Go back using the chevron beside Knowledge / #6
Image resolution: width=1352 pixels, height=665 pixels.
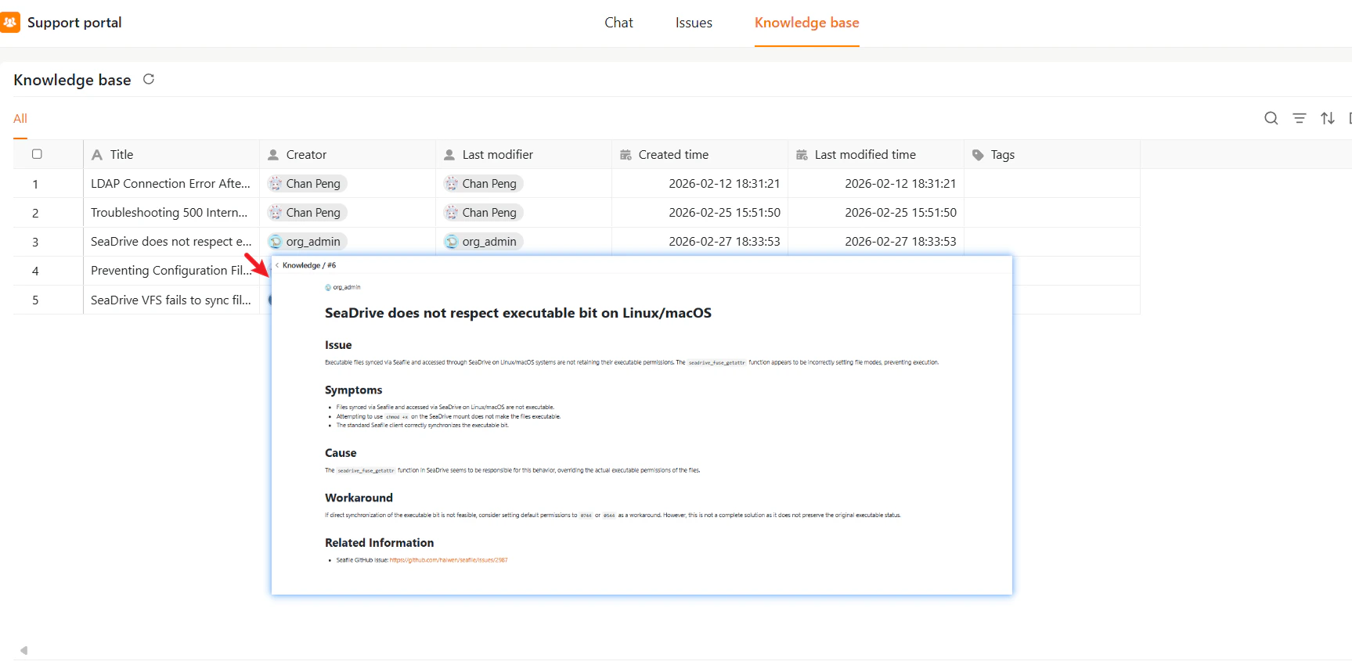tap(277, 265)
